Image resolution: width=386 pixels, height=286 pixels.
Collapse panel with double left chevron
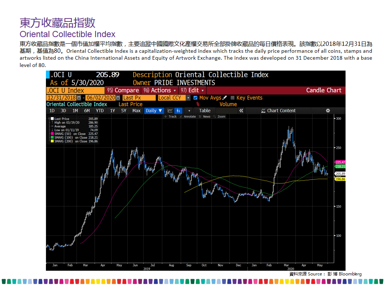tap(241, 111)
